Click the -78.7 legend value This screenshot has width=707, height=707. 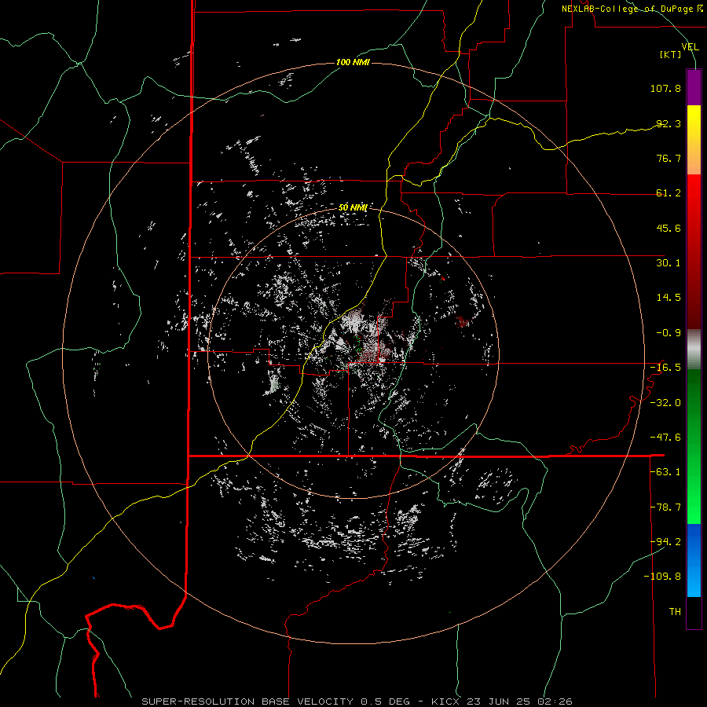tap(665, 507)
